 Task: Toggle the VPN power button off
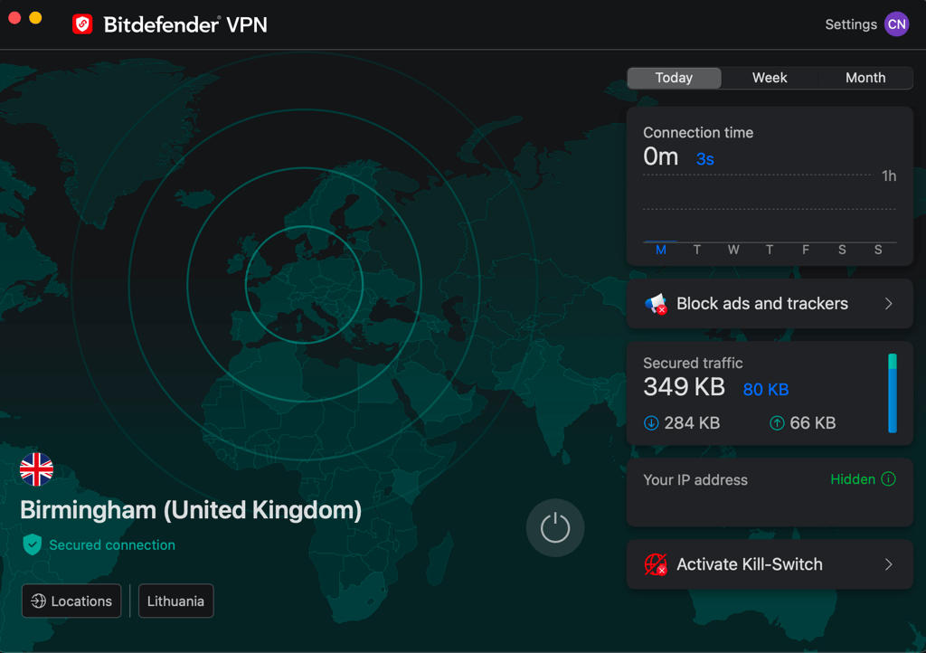tap(555, 528)
